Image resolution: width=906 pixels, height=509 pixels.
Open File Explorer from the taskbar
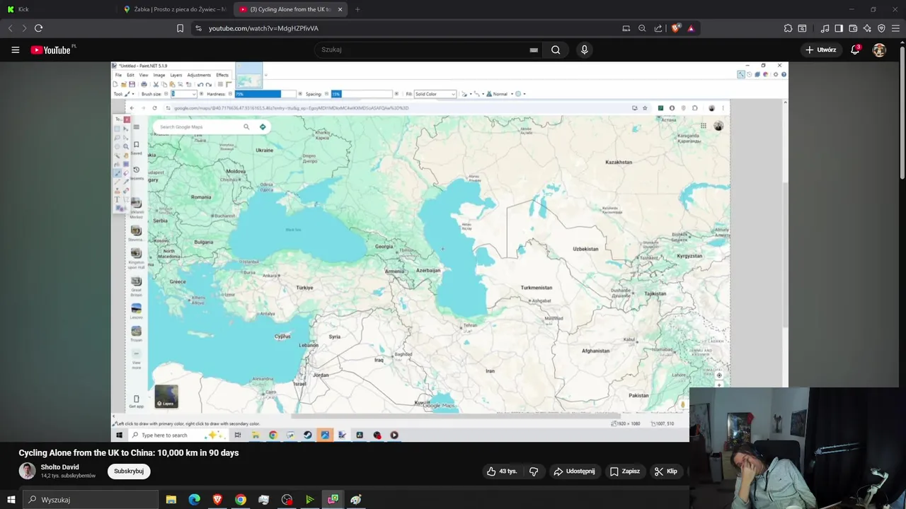coord(171,500)
